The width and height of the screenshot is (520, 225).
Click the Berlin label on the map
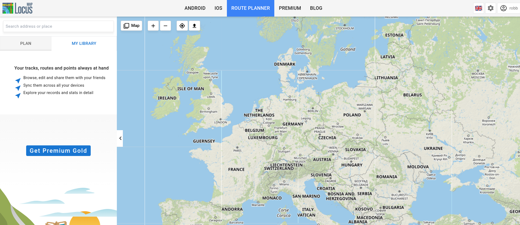click(313, 111)
